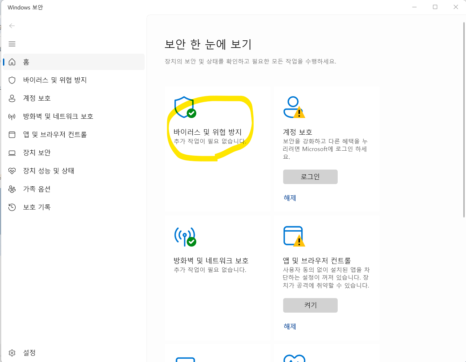The height and width of the screenshot is (362, 466).
Task: Open 보호 기록 in sidebar
Action: tap(74, 207)
